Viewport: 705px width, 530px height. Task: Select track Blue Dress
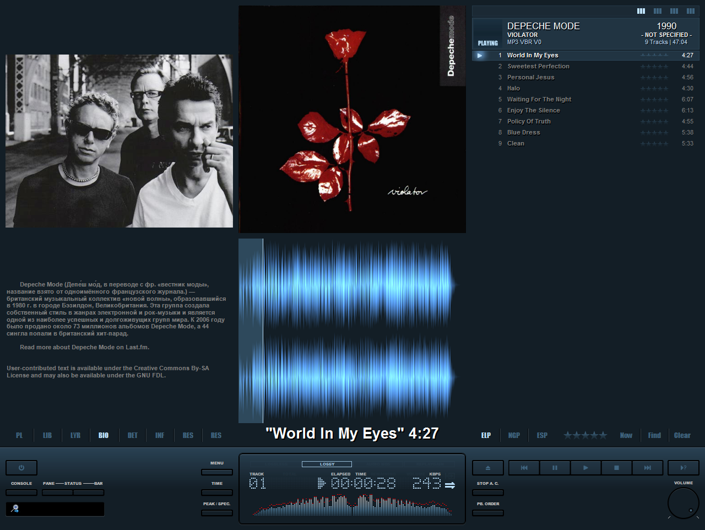(x=585, y=132)
